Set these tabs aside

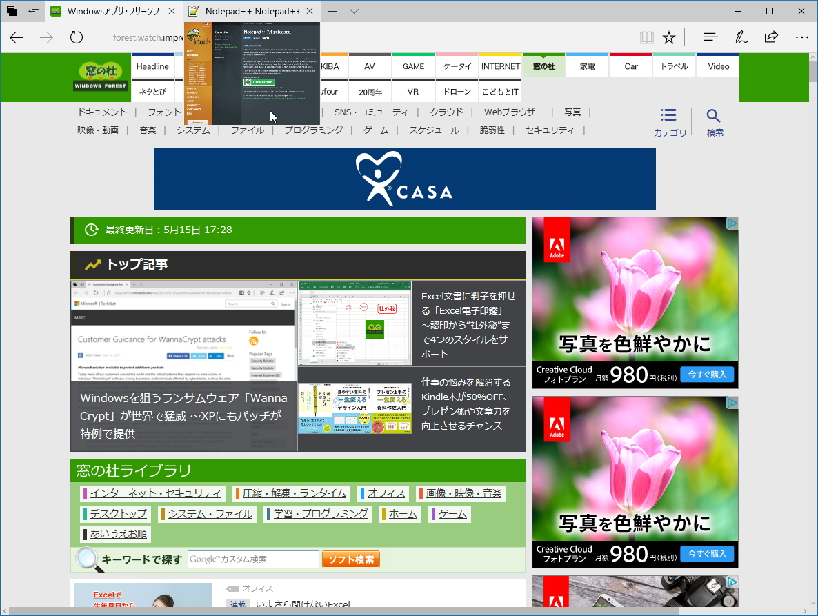pos(33,11)
